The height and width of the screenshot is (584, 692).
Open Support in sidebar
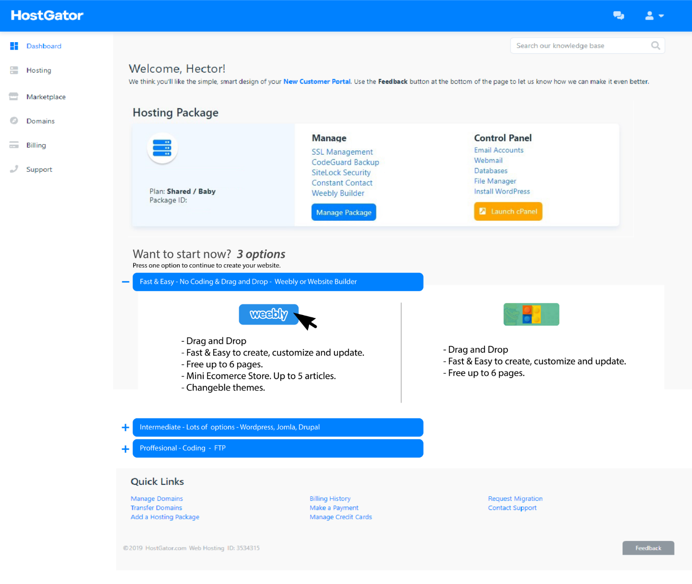[x=39, y=169]
